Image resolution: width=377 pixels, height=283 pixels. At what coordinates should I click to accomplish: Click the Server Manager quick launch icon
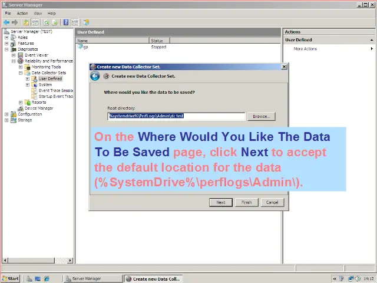29,279
